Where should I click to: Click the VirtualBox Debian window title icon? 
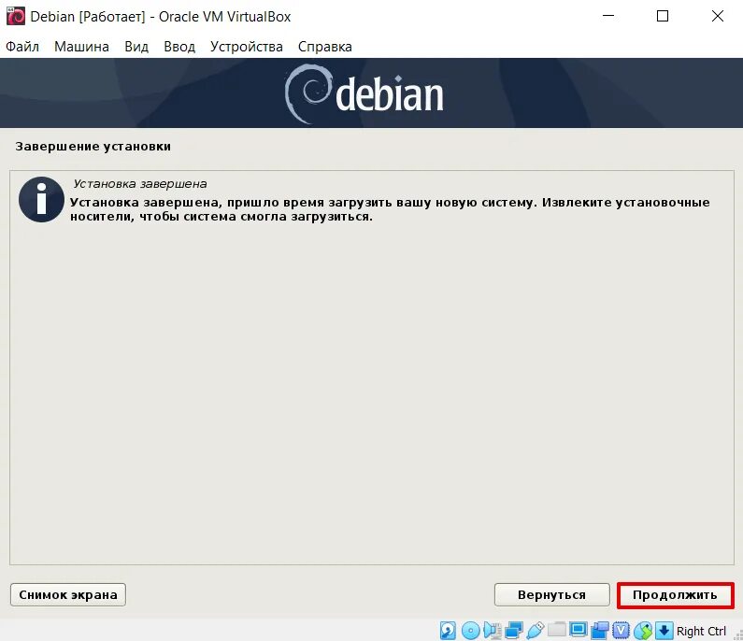tap(16, 16)
